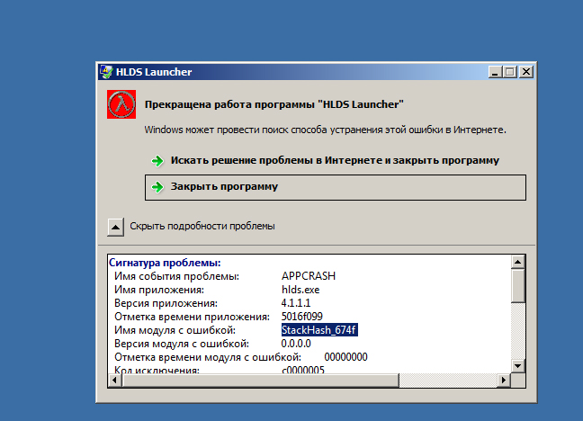This screenshot has height=421, width=583.
Task: Click the horizontal scrollbar right arrow
Action: [504, 381]
